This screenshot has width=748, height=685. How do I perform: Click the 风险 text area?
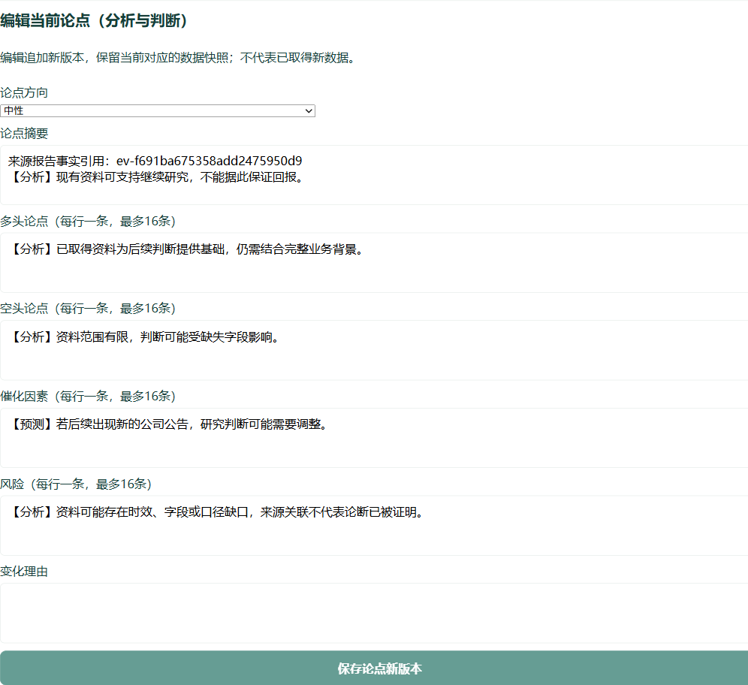(x=374, y=526)
